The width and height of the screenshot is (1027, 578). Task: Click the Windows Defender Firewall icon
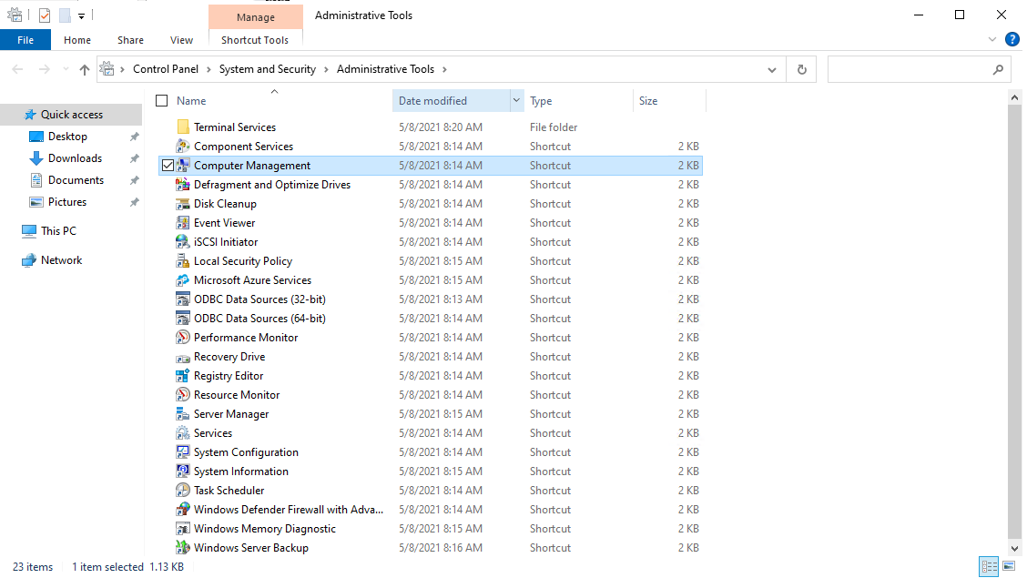pos(183,509)
